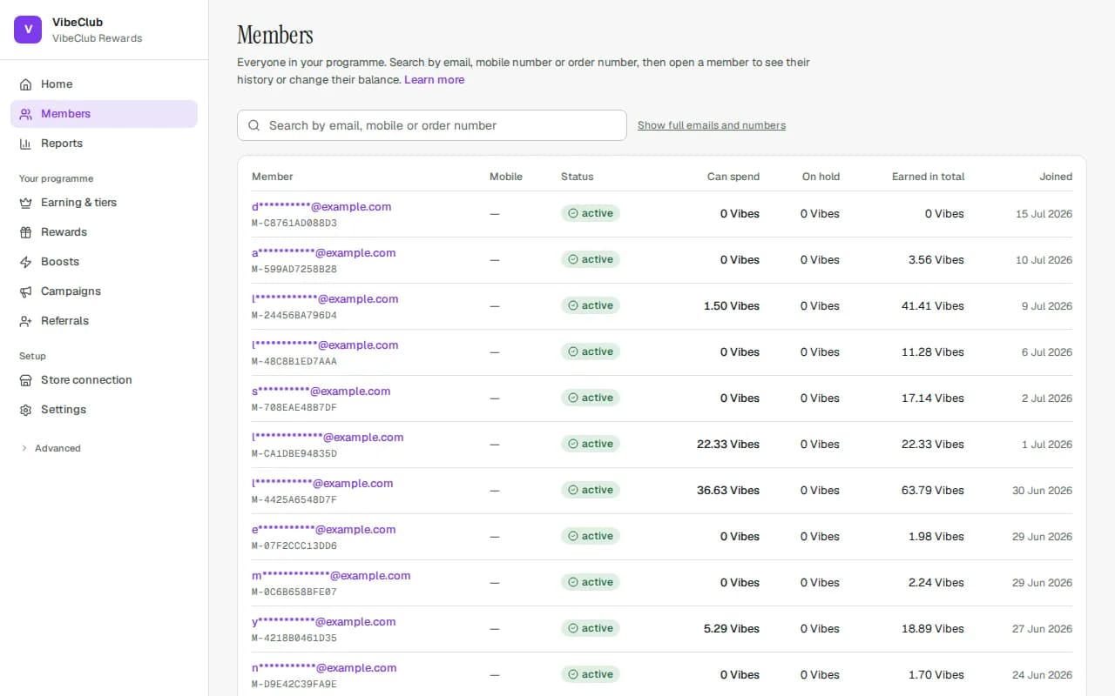Go to Reports in the sidebar
This screenshot has height=696, width=1115.
[105, 144]
